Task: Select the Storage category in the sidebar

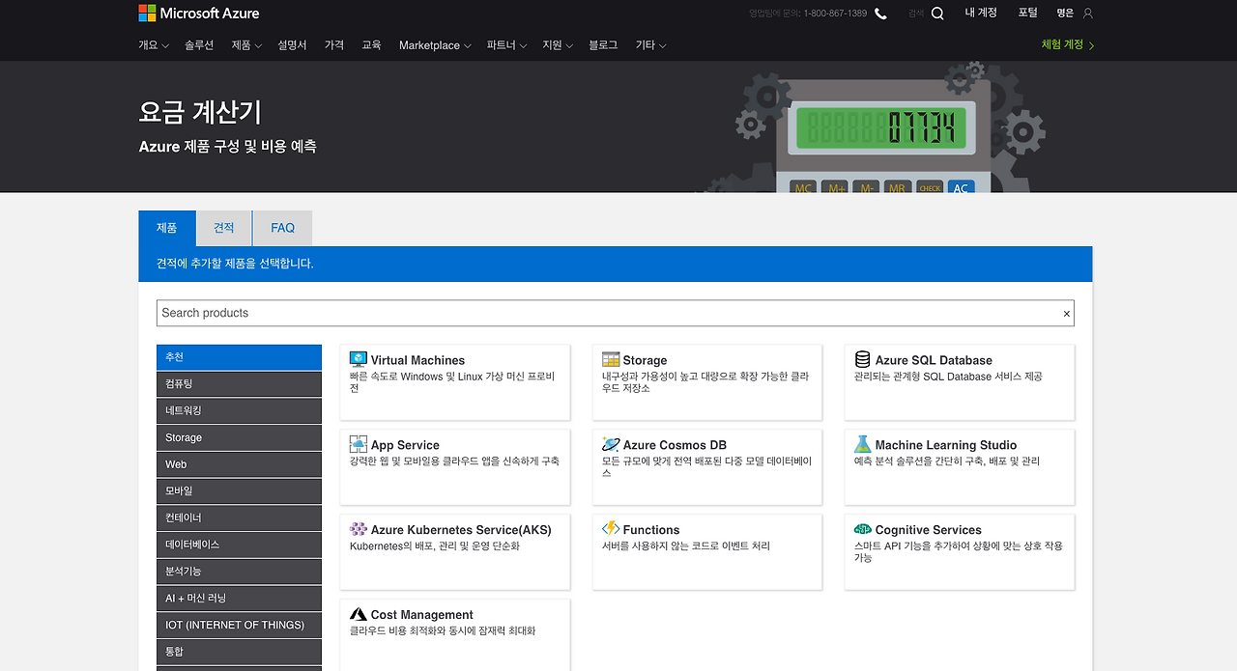Action: tap(239, 437)
